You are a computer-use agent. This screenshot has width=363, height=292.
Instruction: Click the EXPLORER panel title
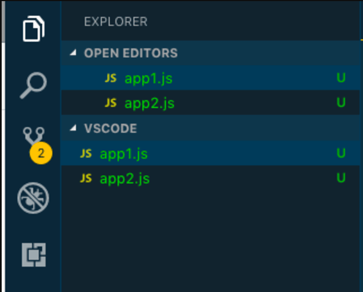pyautogui.click(x=116, y=22)
